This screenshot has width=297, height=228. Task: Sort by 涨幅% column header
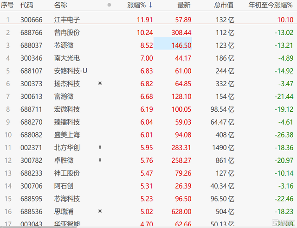136,5
